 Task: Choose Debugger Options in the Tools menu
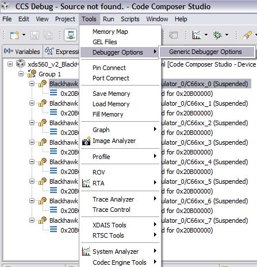[120, 52]
